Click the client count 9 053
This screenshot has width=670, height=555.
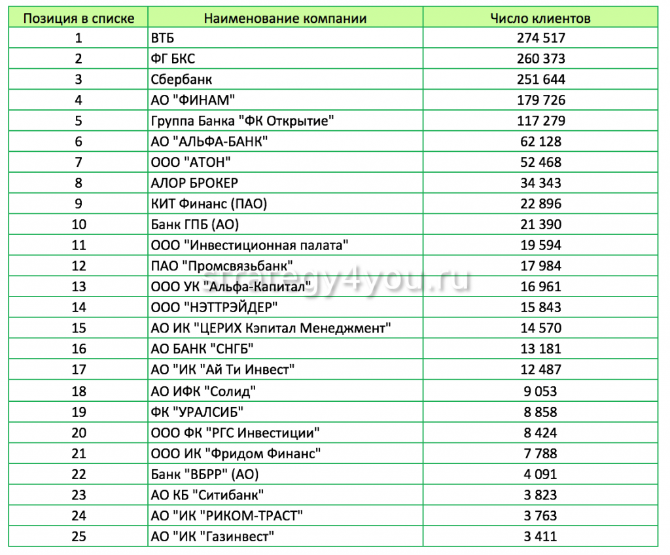tap(540, 391)
